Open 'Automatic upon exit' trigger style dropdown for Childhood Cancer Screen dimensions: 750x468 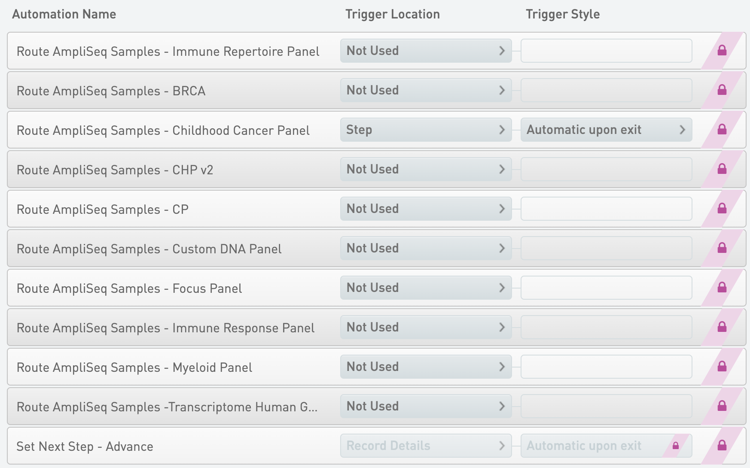[x=606, y=130]
